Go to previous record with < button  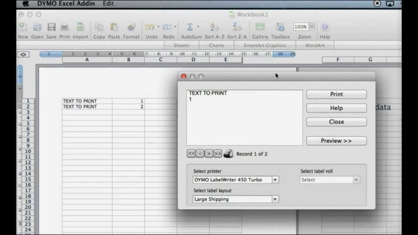(200, 153)
